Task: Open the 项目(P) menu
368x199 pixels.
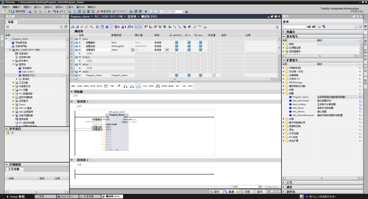Action: click(x=6, y=7)
